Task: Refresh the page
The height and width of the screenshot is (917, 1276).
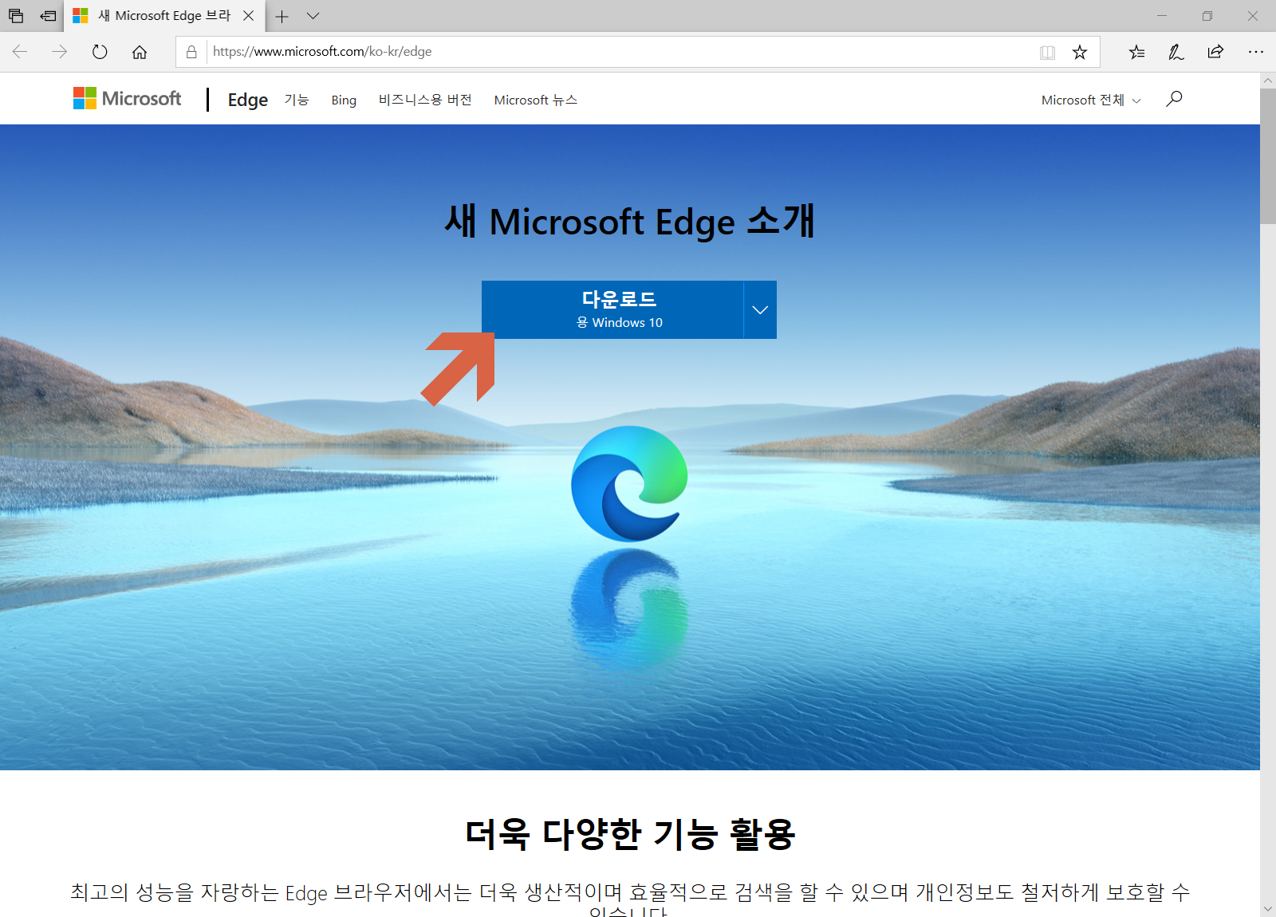Action: point(100,52)
